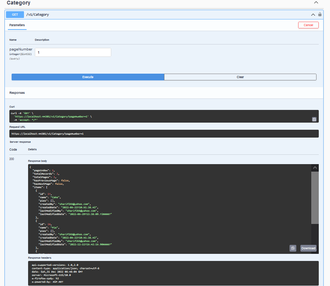Click the authorization lock icon
This screenshot has height=286, width=330.
(x=320, y=15)
